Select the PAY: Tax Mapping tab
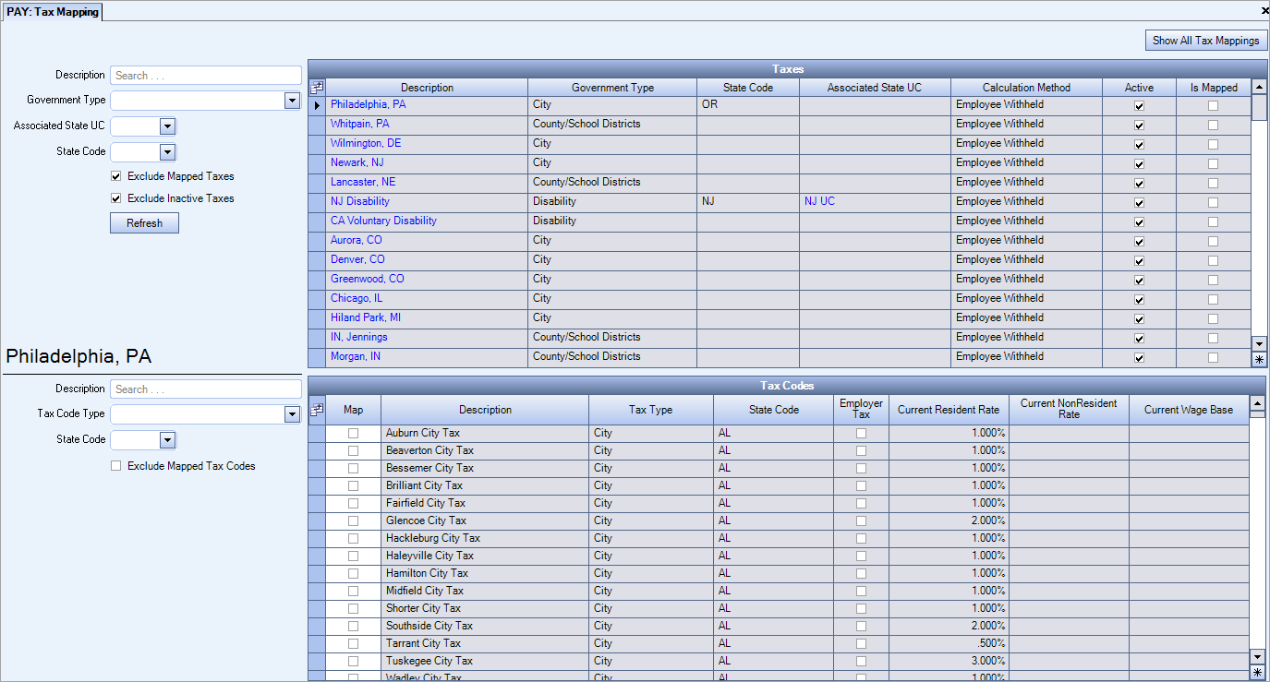This screenshot has width=1270, height=682. [x=52, y=12]
